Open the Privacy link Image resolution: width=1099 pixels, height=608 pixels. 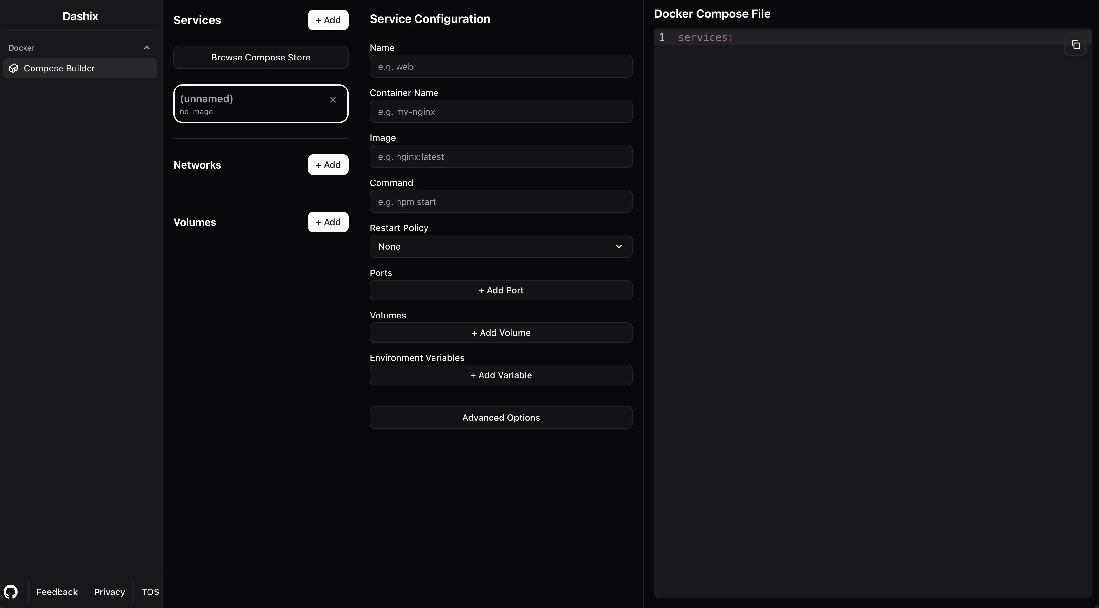coord(109,592)
